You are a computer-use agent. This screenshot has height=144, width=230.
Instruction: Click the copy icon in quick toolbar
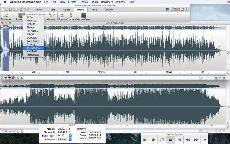point(18,10)
